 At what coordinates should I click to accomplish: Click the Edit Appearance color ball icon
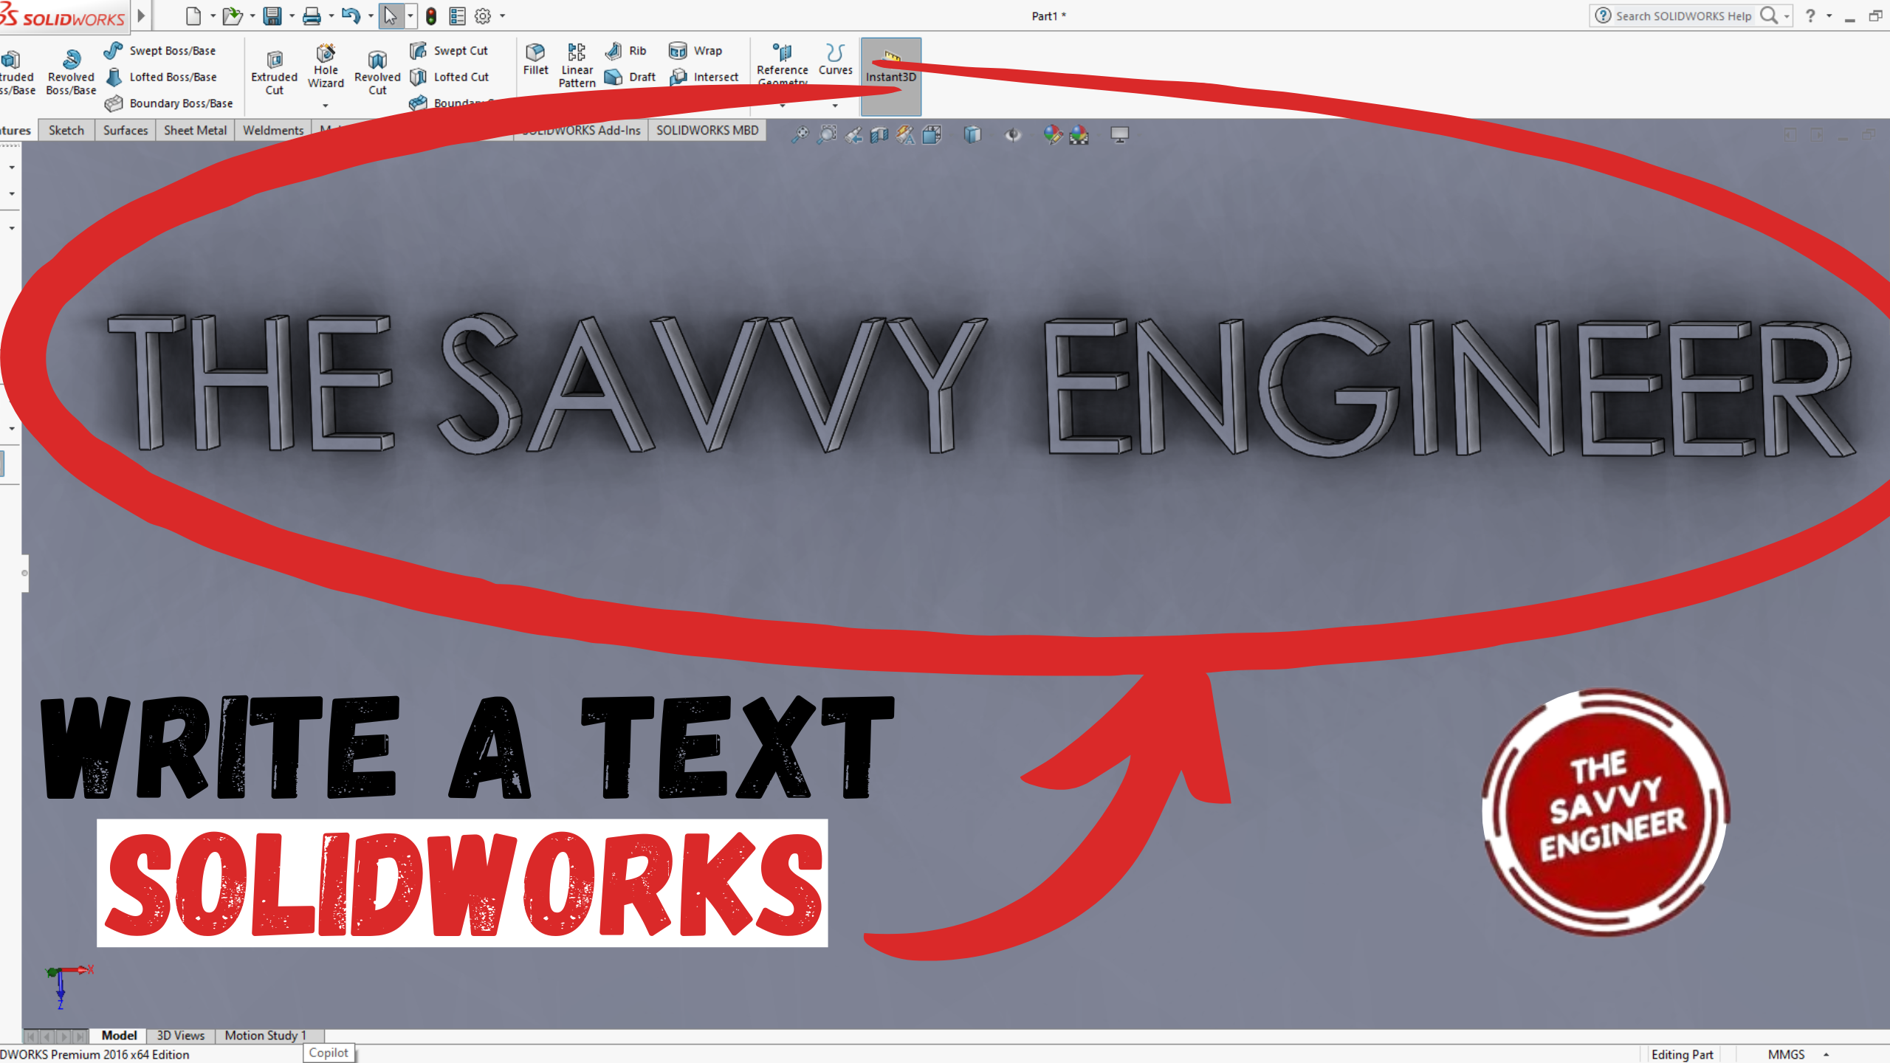coord(1052,135)
